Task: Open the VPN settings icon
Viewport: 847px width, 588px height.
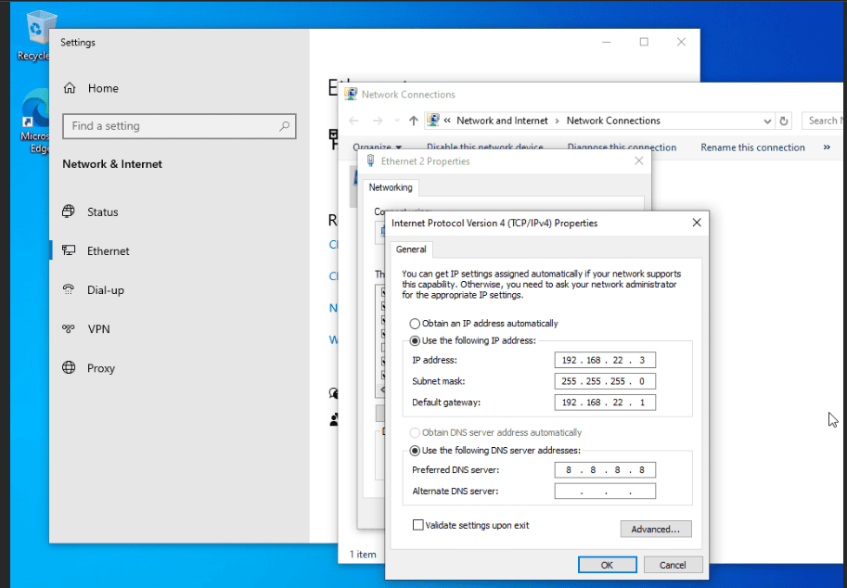Action: tap(69, 328)
